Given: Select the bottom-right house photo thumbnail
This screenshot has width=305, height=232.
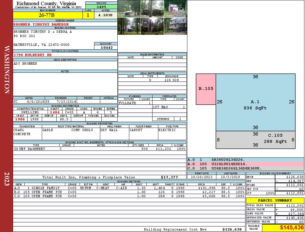Looking at the screenshot, I should click(175, 26).
